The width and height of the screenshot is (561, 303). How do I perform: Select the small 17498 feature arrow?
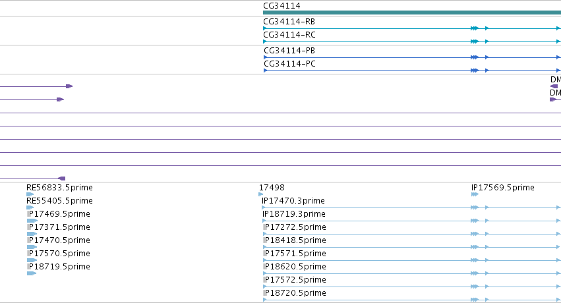click(x=261, y=194)
